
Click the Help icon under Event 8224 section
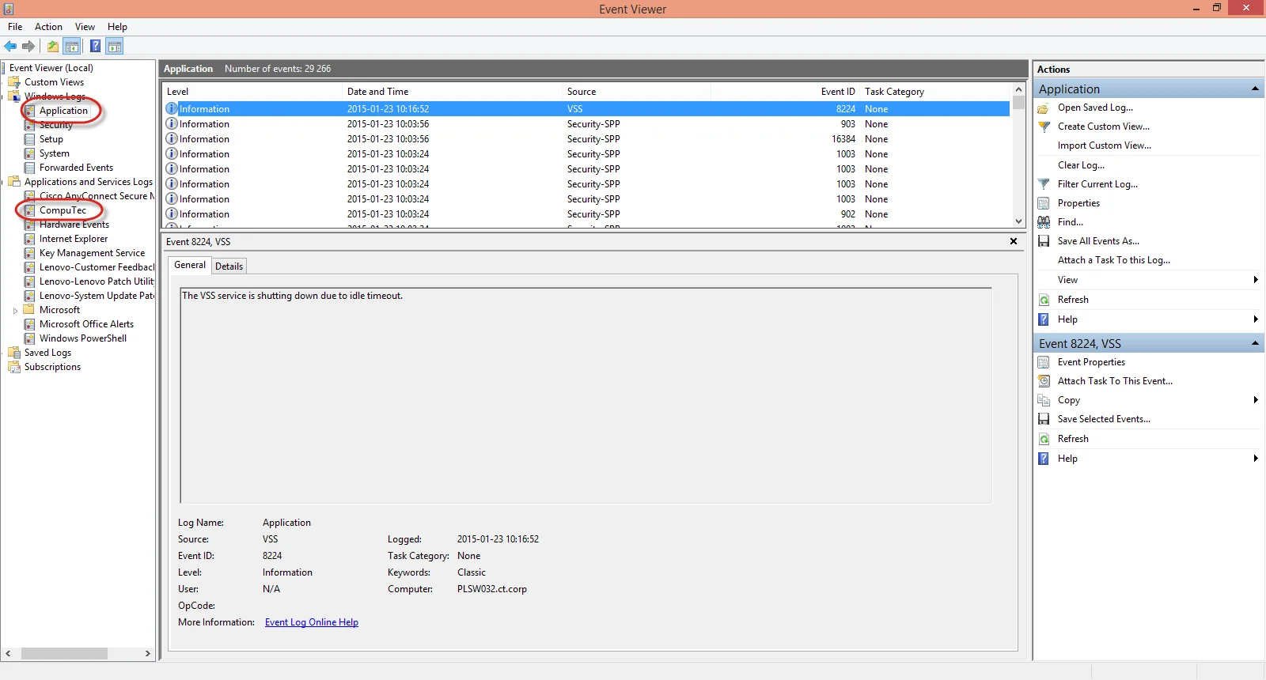coord(1044,459)
